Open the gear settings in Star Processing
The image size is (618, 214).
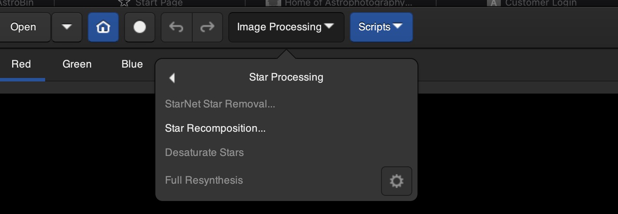click(x=396, y=181)
